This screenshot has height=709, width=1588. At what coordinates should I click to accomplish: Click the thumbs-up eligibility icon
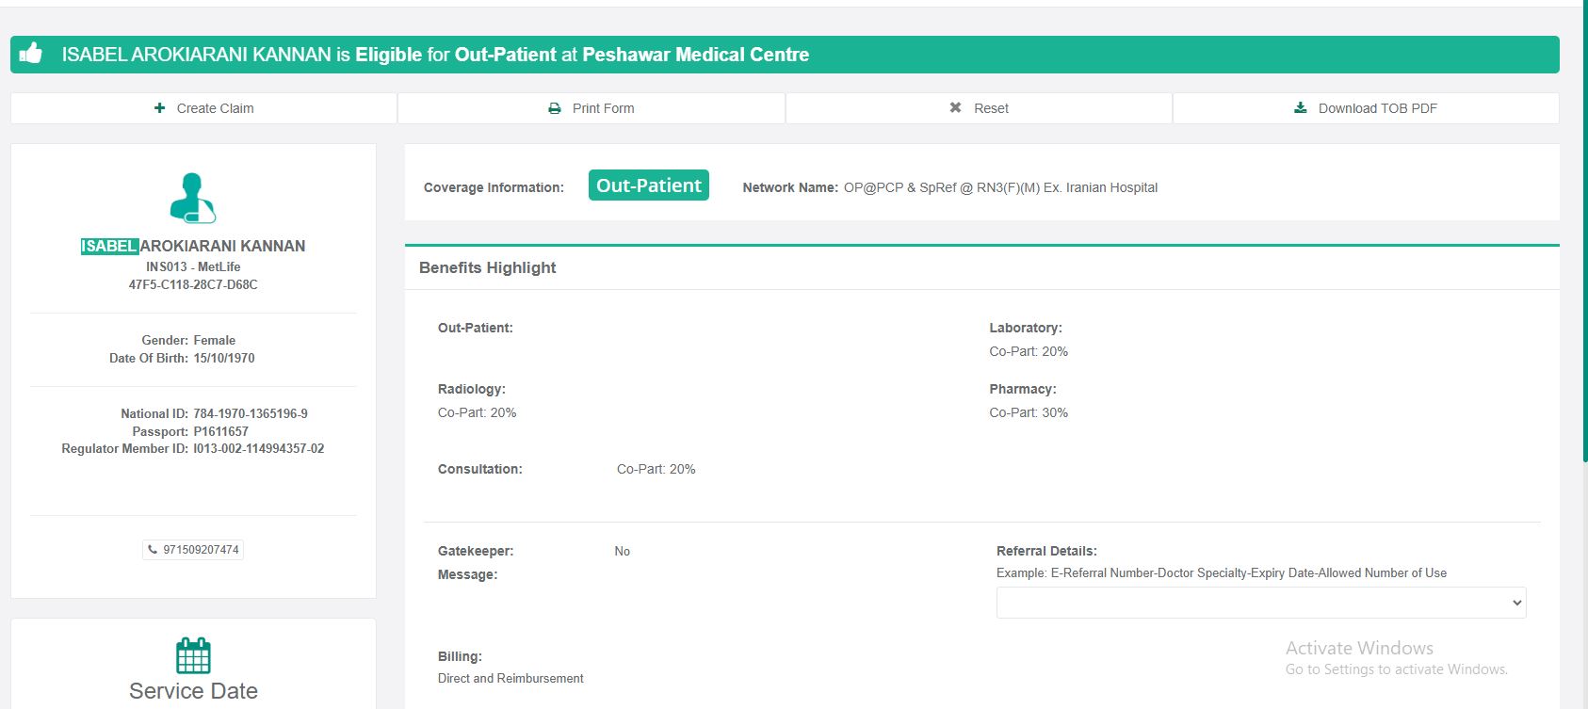[31, 54]
